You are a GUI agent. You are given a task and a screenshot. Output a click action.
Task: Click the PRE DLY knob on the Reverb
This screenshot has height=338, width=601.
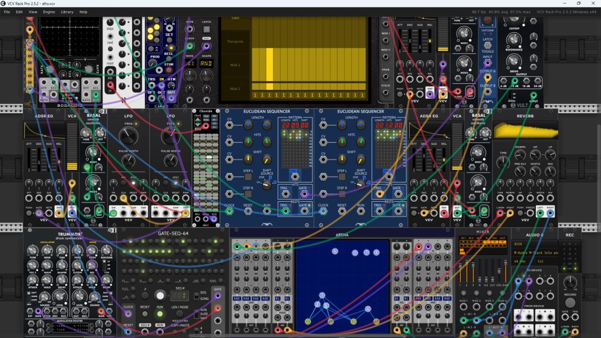click(520, 171)
